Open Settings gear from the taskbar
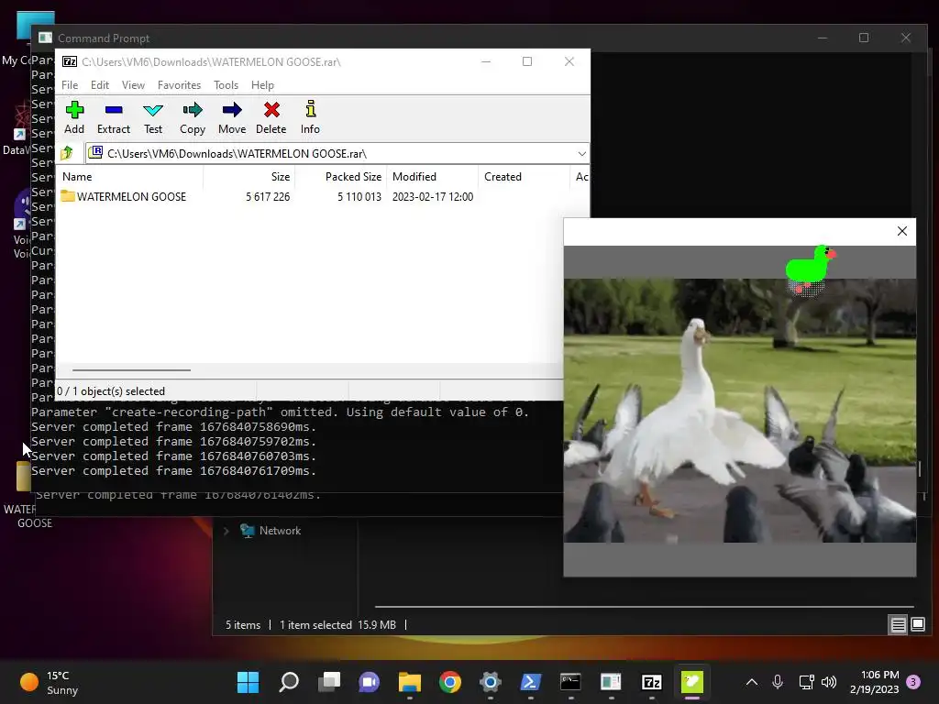Viewport: 939px width, 704px height. (490, 682)
